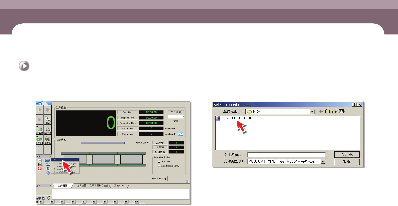The width and height of the screenshot is (398, 206).
Task: Open the view menu icon in file dialog
Action: click(342, 111)
